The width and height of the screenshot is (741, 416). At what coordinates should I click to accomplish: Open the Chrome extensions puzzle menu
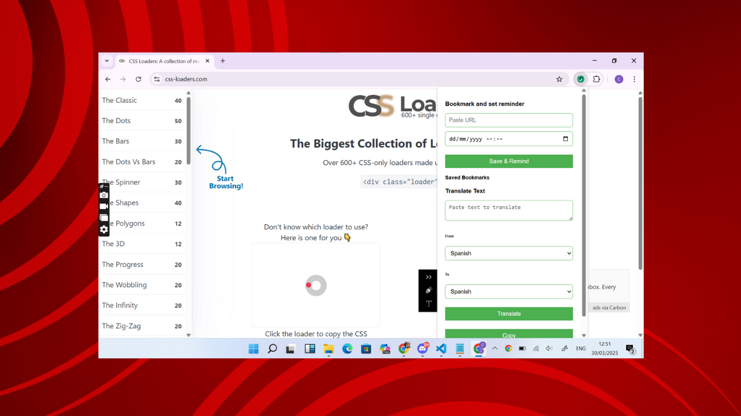click(x=596, y=79)
